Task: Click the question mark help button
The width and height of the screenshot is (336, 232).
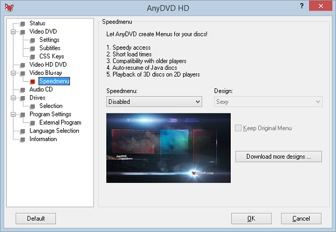Action: click(x=302, y=6)
